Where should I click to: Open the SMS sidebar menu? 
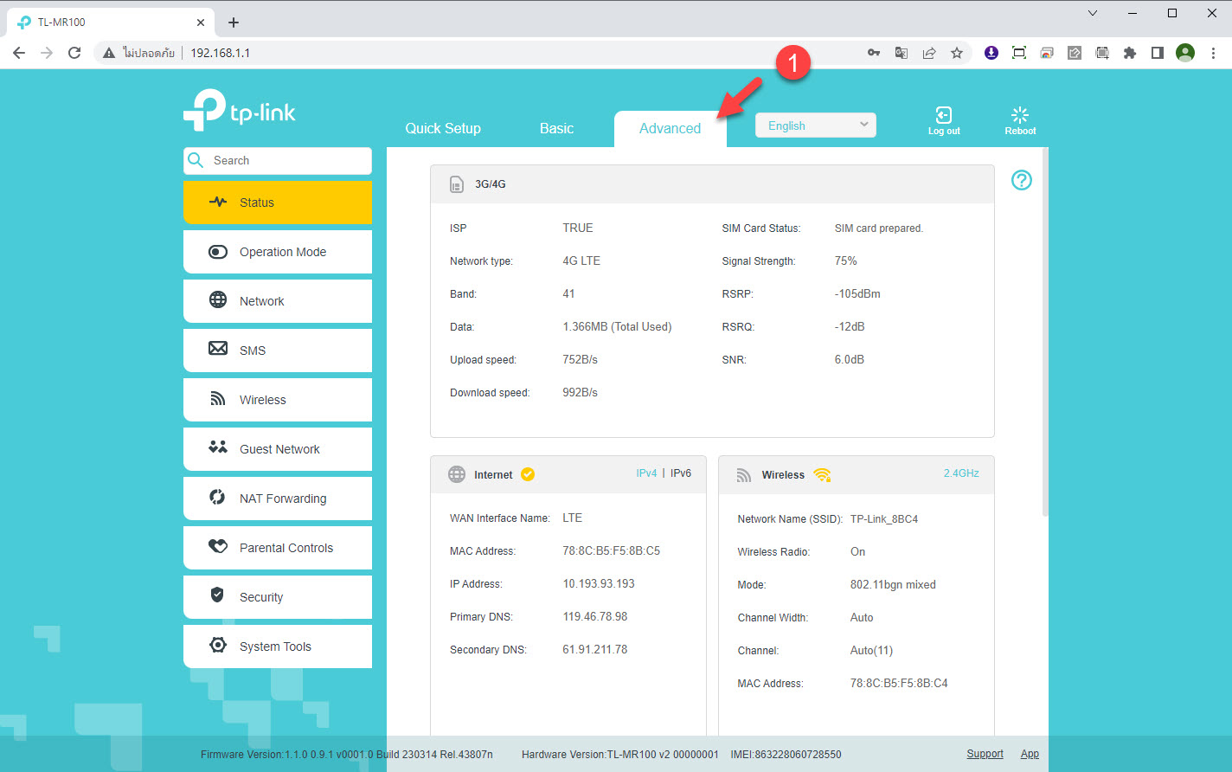[x=278, y=351]
